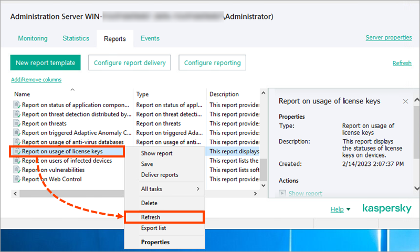The height and width of the screenshot is (252, 420).
Task: Open the Monitoring tab
Action: point(33,38)
